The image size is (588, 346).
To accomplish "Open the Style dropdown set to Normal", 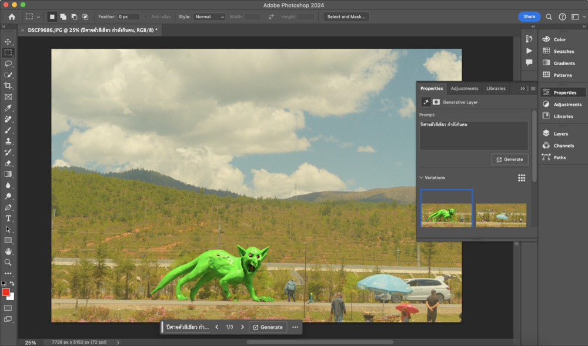I will pos(209,17).
